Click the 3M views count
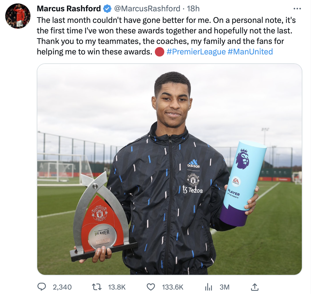Image resolution: width=311 pixels, height=294 pixels. coord(224,287)
